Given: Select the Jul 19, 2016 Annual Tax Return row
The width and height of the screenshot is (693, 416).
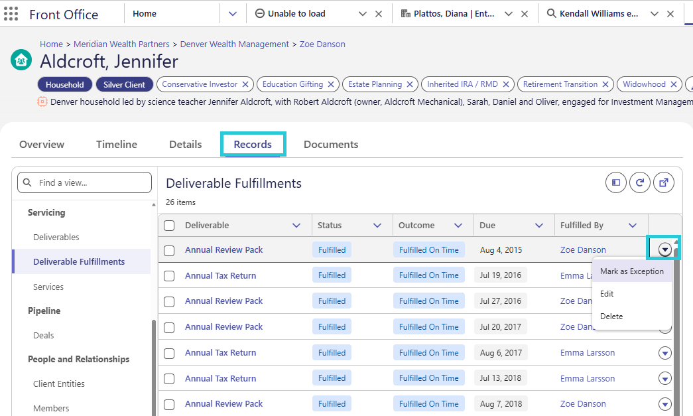Looking at the screenshot, I should point(169,276).
